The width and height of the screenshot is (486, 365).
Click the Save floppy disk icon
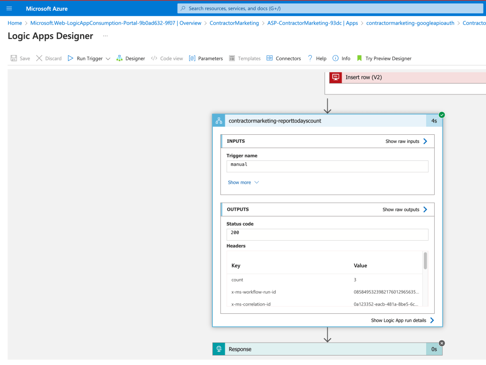pyautogui.click(x=14, y=58)
